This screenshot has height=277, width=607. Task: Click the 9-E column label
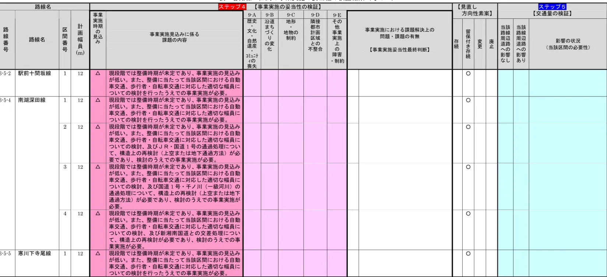(337, 15)
